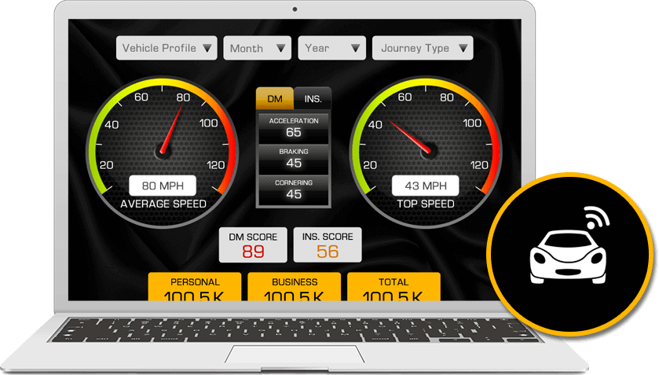659x375 pixels.
Task: Expand the Journey Type dropdown
Action: 423,48
